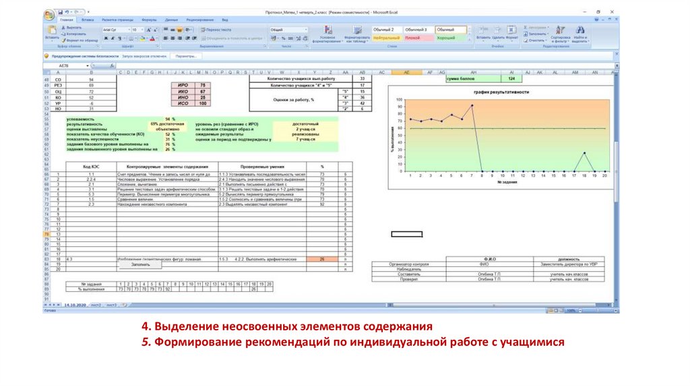Expand the formula bar
This screenshot has height=387, width=690.
click(617, 65)
